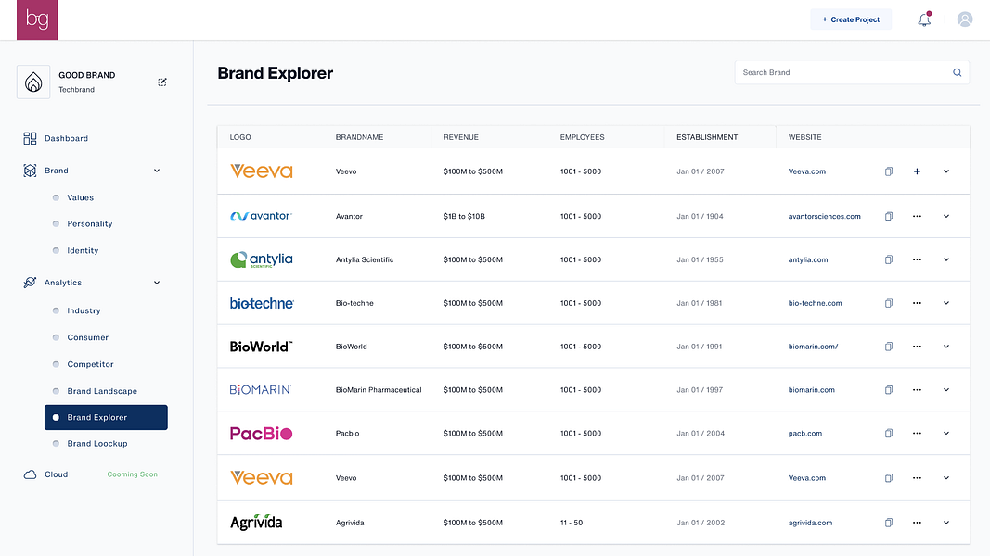This screenshot has width=990, height=556.
Task: Copy the Pacbio row
Action: tap(888, 434)
